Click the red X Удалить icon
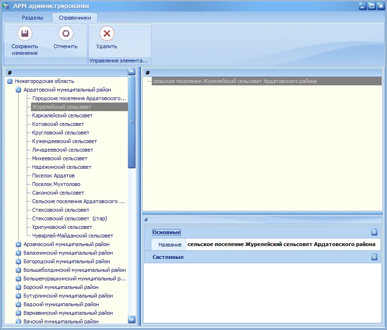The height and width of the screenshot is (330, 387). [x=106, y=33]
